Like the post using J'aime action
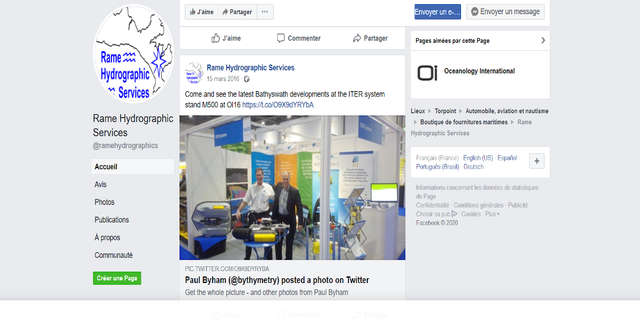The image size is (640, 322). coord(226,38)
